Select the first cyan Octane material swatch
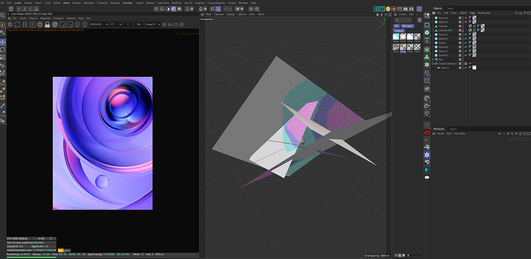The width and height of the screenshot is (531, 259). tap(396, 37)
